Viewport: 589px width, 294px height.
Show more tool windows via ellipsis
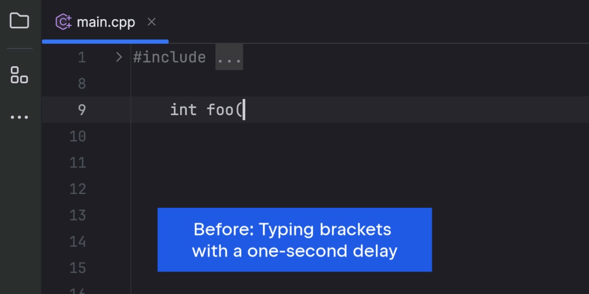pos(19,117)
